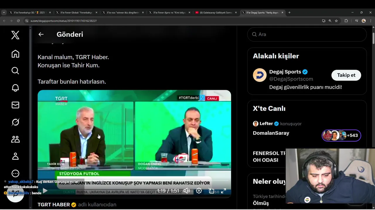View +543 listeners avatars pill
Screen dimensions: 375x210
point(341,135)
